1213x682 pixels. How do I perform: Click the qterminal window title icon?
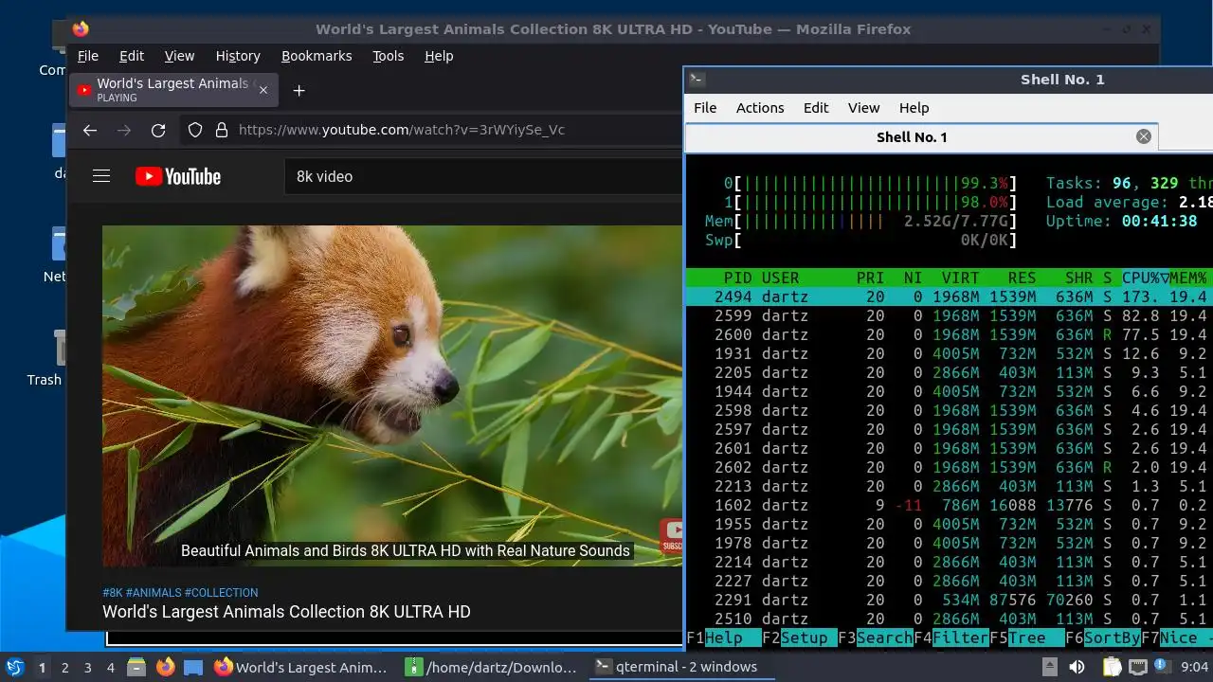tap(696, 80)
